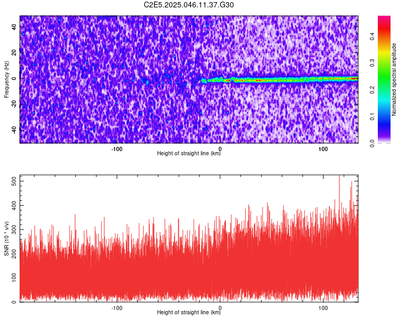Select the 'SNR (10 * v/v)' axis label
The width and height of the screenshot is (398, 318).
(6, 238)
